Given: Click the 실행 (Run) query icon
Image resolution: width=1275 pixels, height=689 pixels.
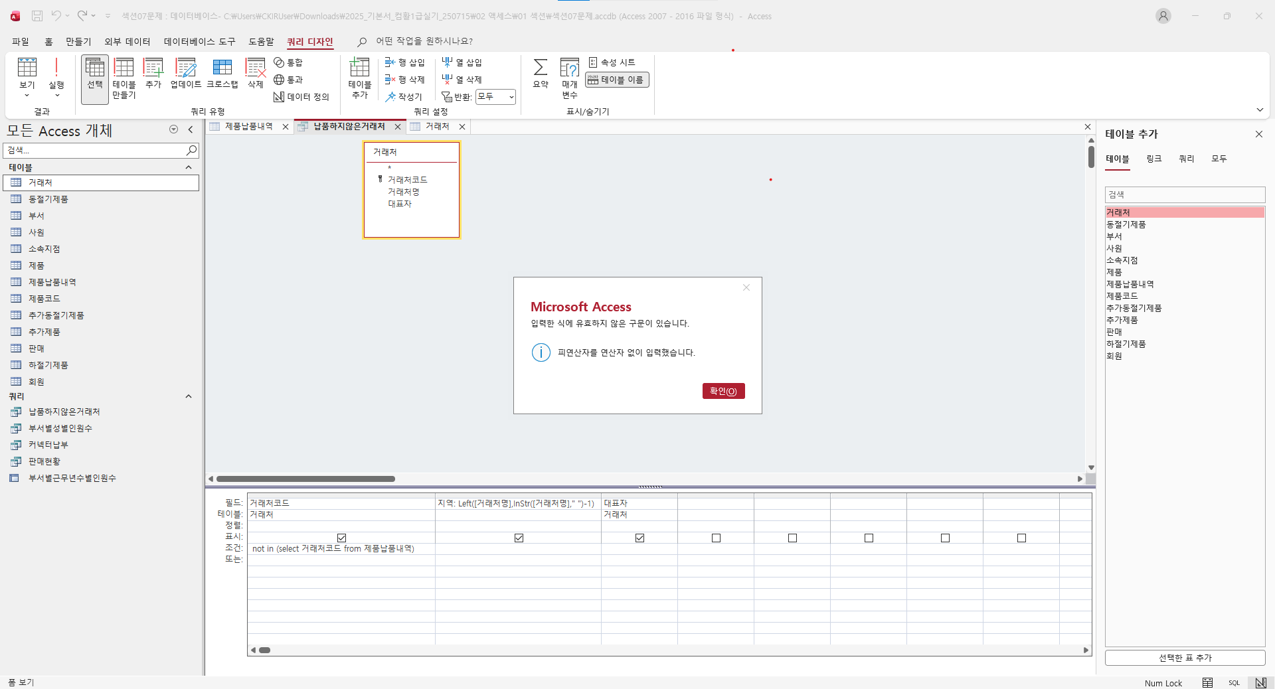Looking at the screenshot, I should click(x=56, y=70).
